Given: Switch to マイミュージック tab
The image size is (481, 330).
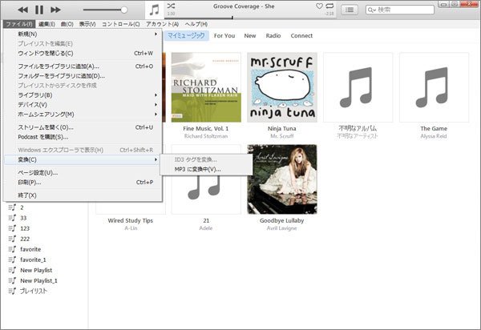Looking at the screenshot, I should coord(187,35).
